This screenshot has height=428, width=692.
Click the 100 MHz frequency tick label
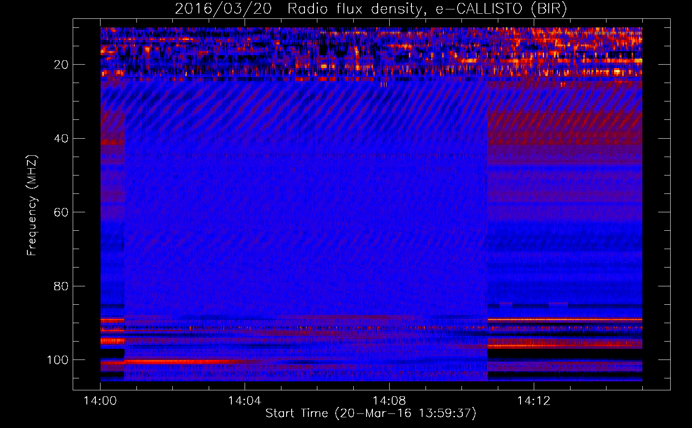tap(58, 360)
